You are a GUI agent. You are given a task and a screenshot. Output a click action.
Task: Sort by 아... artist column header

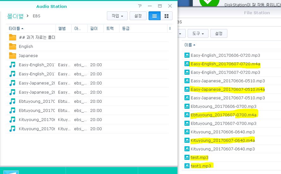click(x=77, y=28)
